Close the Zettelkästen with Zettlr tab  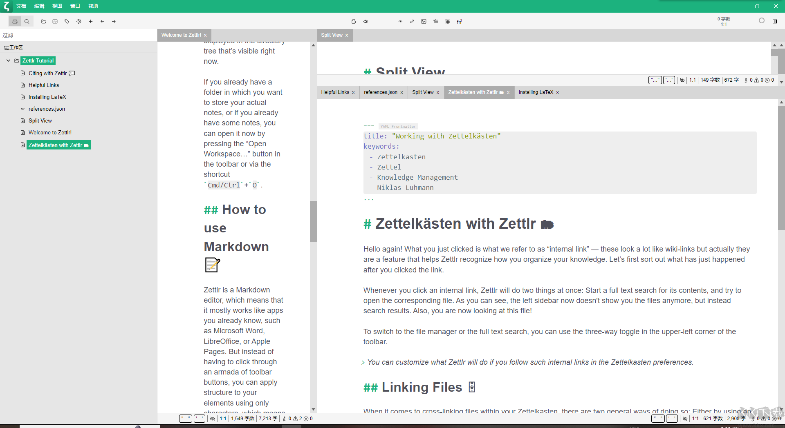tap(508, 92)
